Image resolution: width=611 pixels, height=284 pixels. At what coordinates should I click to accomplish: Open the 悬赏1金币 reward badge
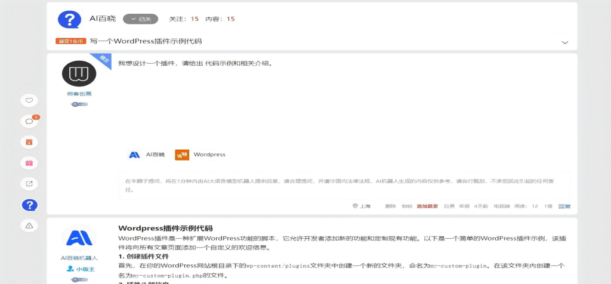70,41
